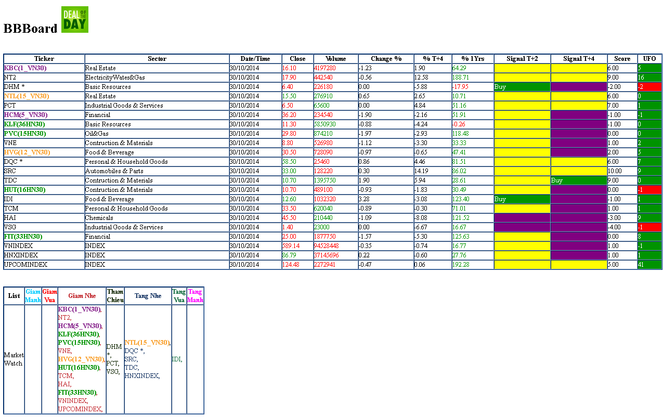Viewport: 663px width, 417px height.
Task: Click the UPCOMINDEX ticker row
Action: coord(25,265)
